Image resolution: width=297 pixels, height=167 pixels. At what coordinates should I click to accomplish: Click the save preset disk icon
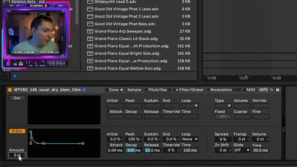[278, 90]
